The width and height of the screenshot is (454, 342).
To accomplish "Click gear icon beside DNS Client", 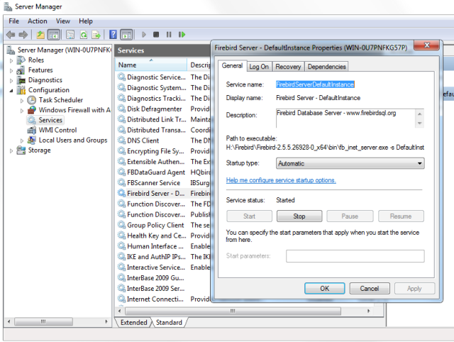I will (121, 140).
